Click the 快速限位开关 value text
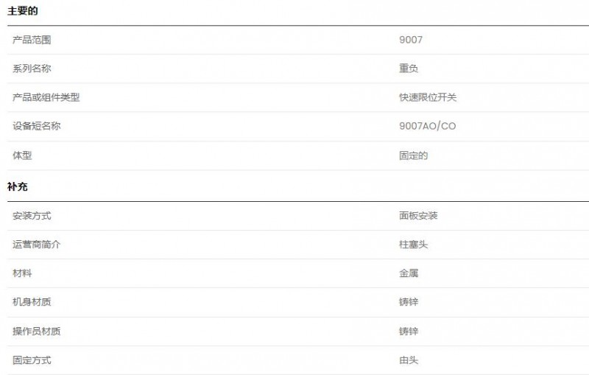The image size is (589, 375). [428, 97]
